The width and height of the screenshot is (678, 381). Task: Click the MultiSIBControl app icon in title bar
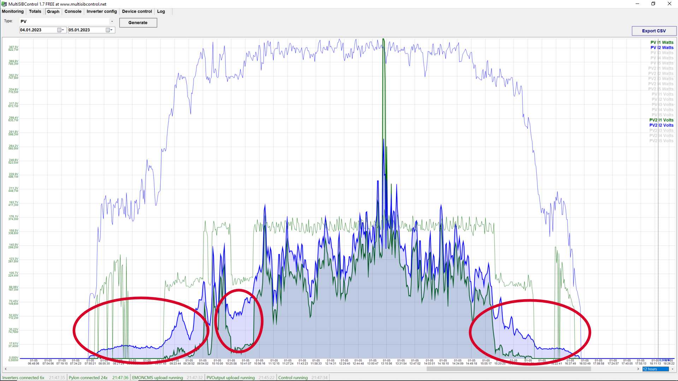[x=4, y=4]
